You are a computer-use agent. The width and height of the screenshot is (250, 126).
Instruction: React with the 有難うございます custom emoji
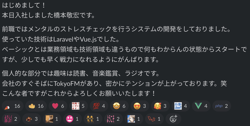78,106
